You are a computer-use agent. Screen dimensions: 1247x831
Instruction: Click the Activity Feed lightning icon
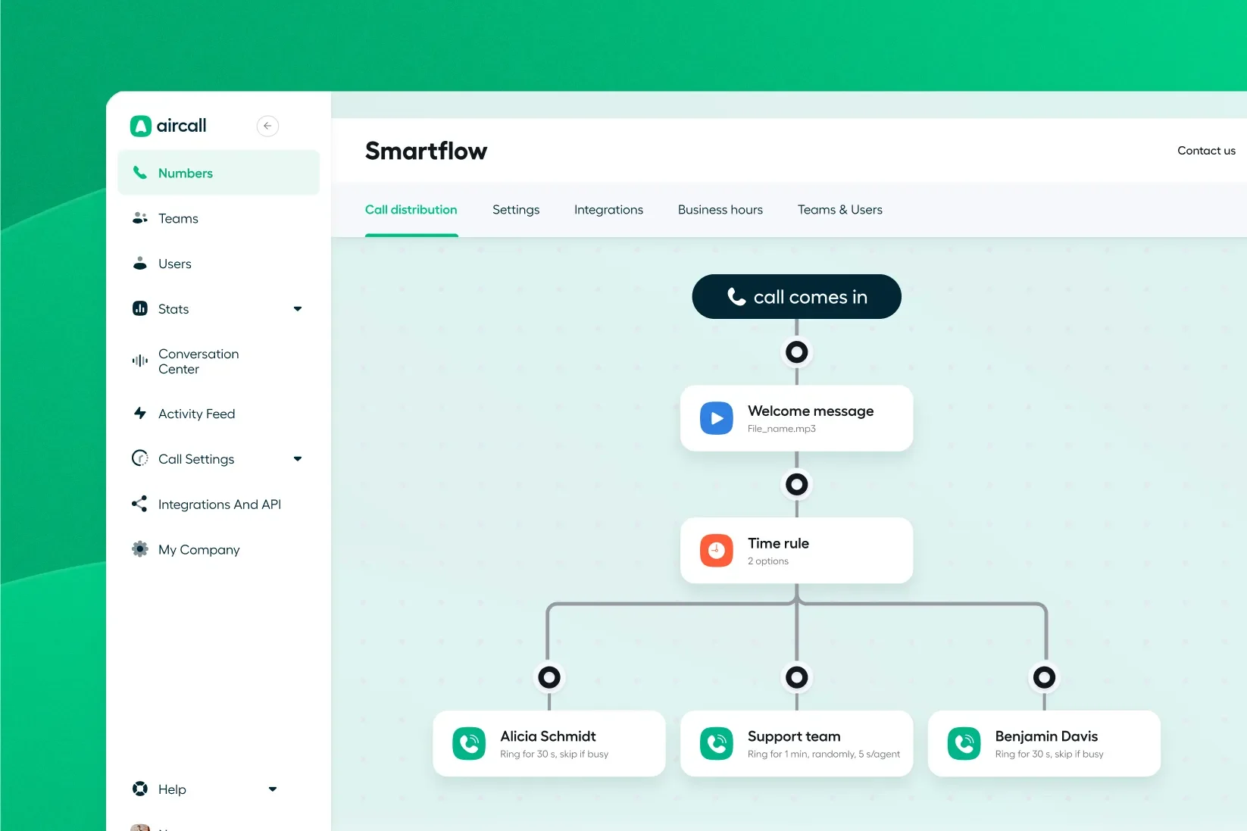(x=140, y=413)
